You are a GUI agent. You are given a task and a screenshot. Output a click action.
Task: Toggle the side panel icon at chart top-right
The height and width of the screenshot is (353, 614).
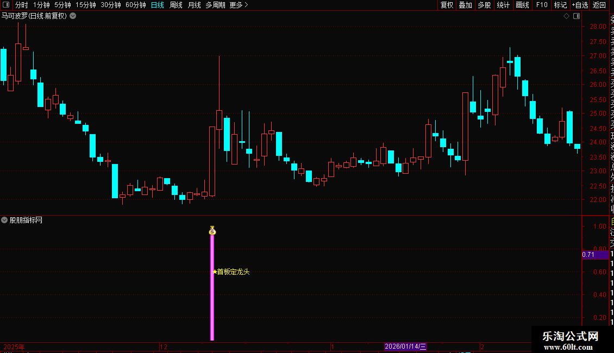tap(577, 16)
